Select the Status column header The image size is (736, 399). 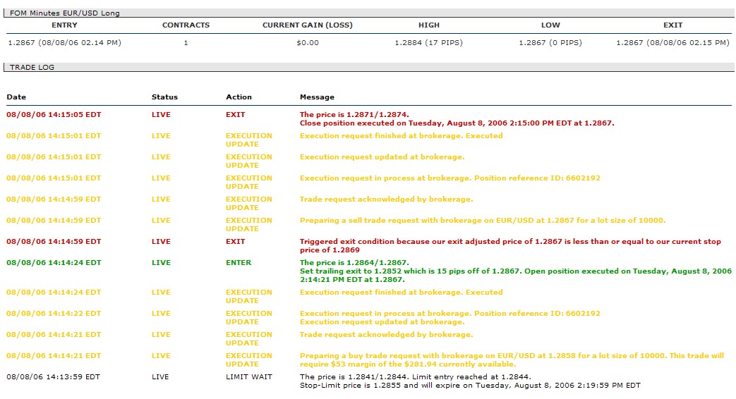164,97
